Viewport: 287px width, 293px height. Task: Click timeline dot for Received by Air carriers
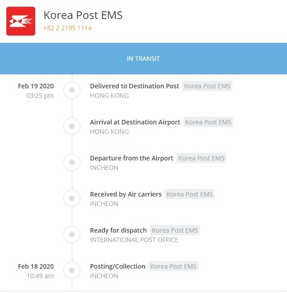coord(72,198)
